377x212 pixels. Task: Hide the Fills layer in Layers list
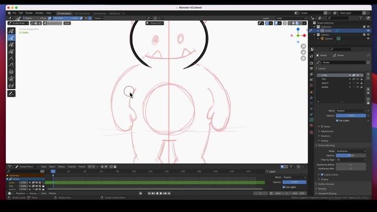click(358, 79)
